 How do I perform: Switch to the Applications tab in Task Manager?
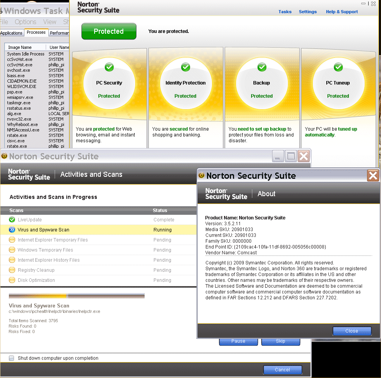pyautogui.click(x=12, y=33)
